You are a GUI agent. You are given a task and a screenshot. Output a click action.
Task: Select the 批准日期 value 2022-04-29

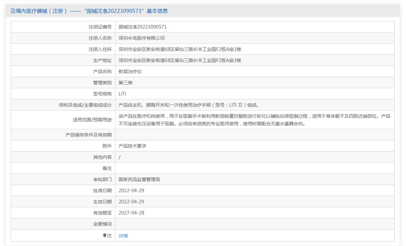[131, 191]
